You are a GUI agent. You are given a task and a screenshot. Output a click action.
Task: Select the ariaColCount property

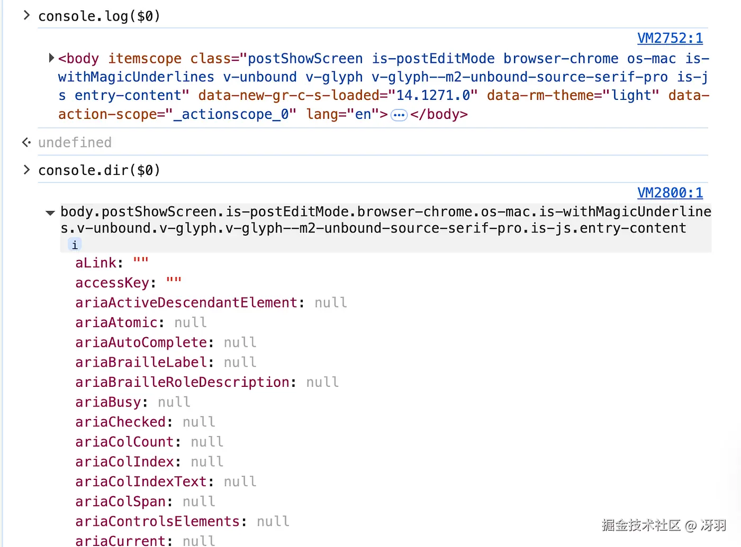point(149,442)
